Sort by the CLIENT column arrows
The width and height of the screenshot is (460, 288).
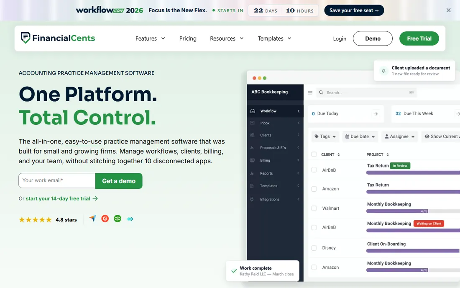coord(339,155)
